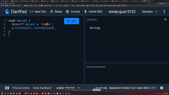Screen dimensions: 169x95
Task: Click the 'no issues' status text
Action: (x=101, y=88)
